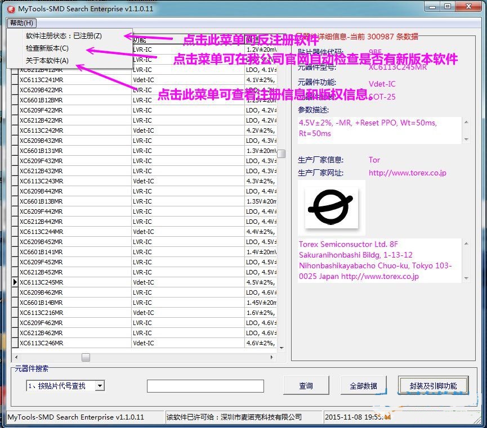
Task: Click row selector box beside XC6113C241MR
Action: (x=15, y=80)
